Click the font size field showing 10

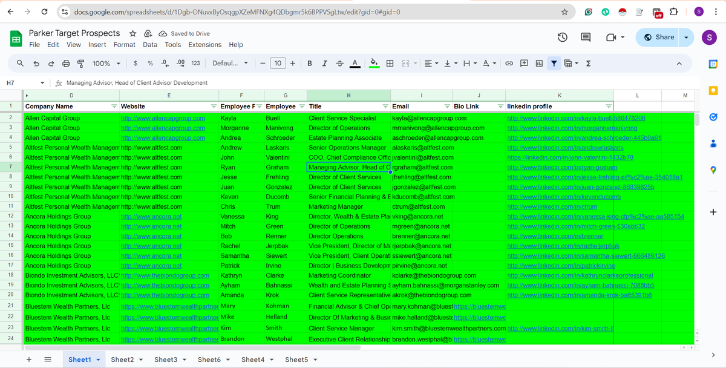(x=278, y=63)
